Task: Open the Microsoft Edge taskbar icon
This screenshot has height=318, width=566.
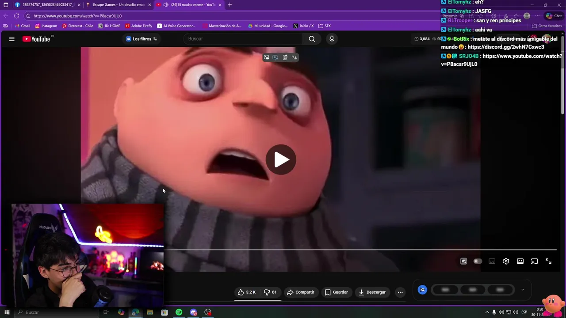Action: [135, 312]
